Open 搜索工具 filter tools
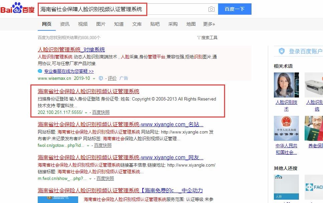 pyautogui.click(x=207, y=37)
